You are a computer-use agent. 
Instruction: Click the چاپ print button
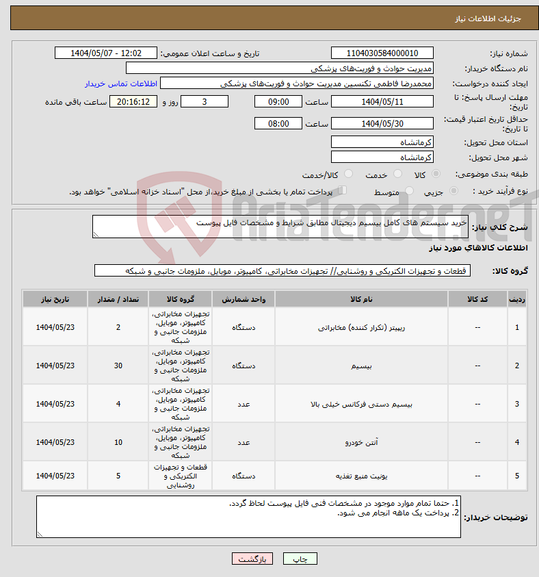(x=300, y=559)
